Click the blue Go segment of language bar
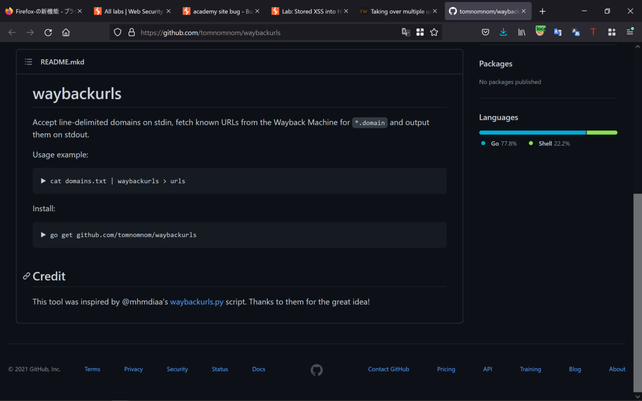This screenshot has width=642, height=401. coord(532,133)
